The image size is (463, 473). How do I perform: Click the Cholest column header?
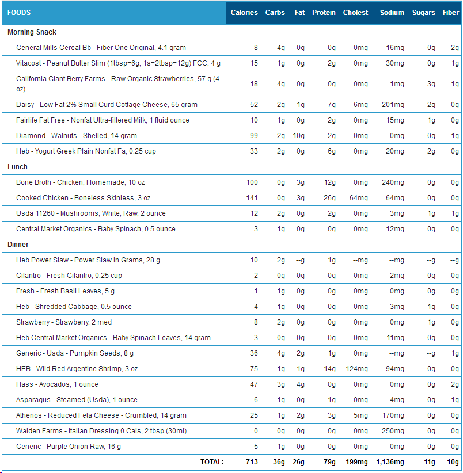click(x=355, y=13)
